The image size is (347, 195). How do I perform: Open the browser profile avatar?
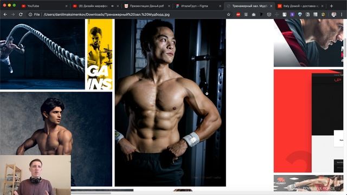tap(334, 15)
